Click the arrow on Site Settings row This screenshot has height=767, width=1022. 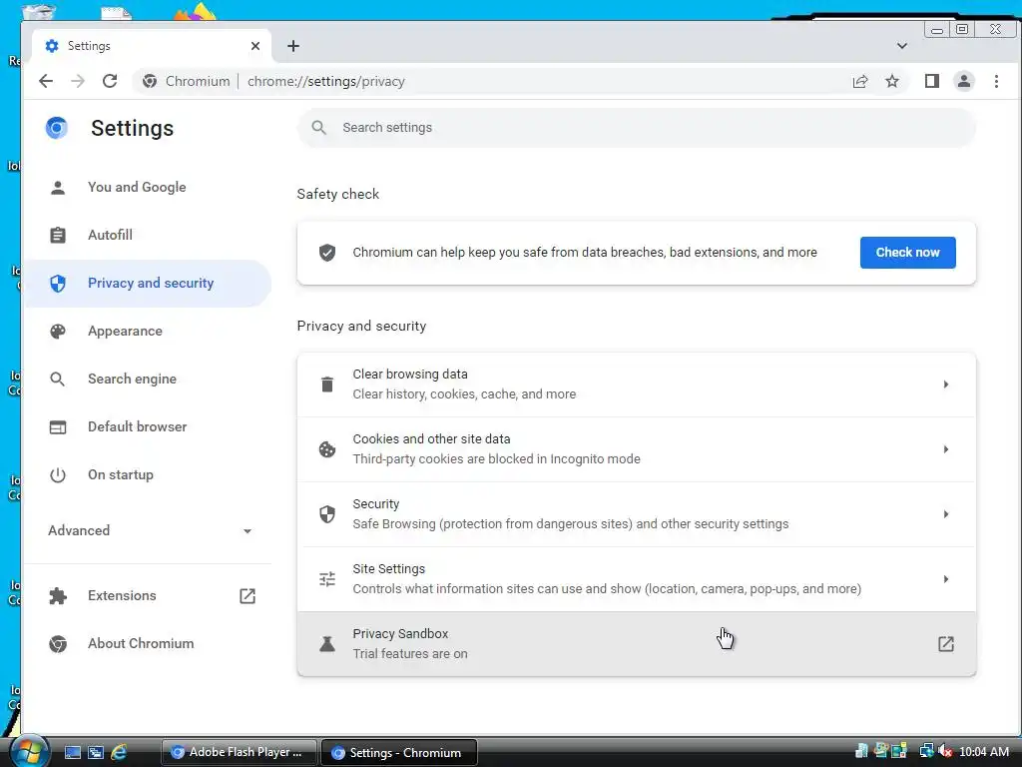(x=946, y=579)
